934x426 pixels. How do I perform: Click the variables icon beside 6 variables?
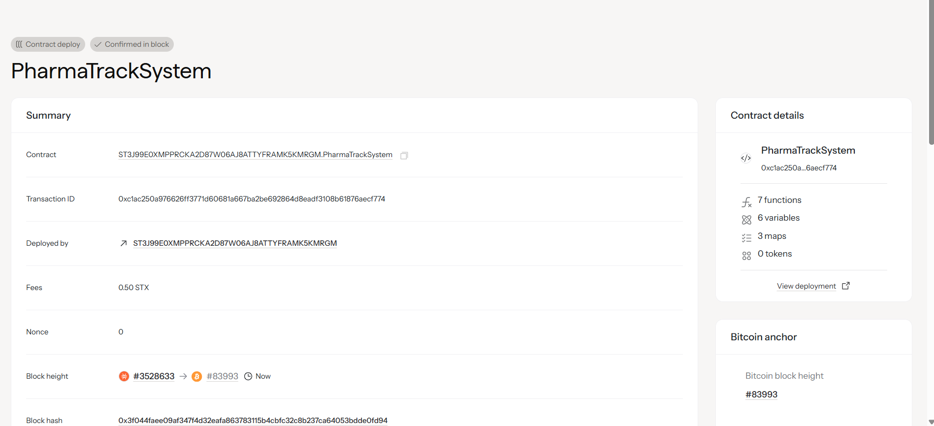(x=746, y=220)
